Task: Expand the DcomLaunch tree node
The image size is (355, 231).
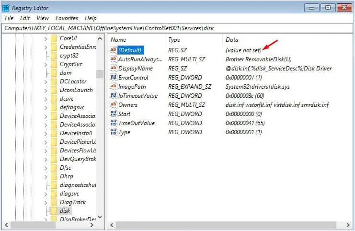Action: coord(46,91)
